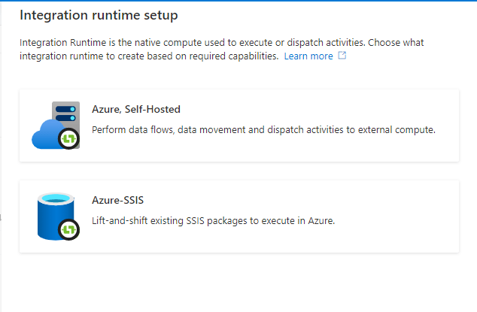Select the Azure, Self-Hosted option card

tap(239, 126)
